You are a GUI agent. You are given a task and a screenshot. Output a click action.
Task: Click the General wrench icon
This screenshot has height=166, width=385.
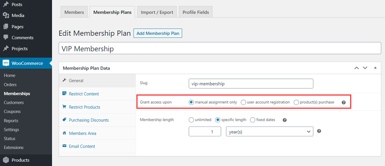click(65, 80)
